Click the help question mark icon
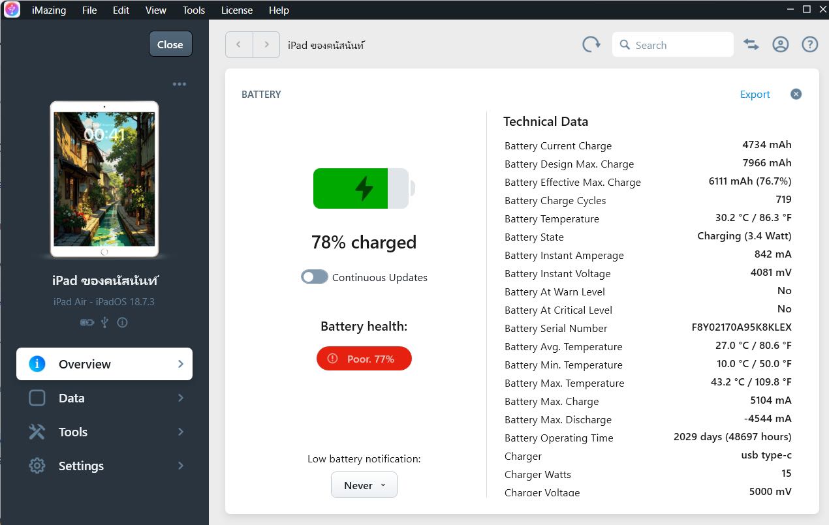The image size is (829, 525). [809, 45]
